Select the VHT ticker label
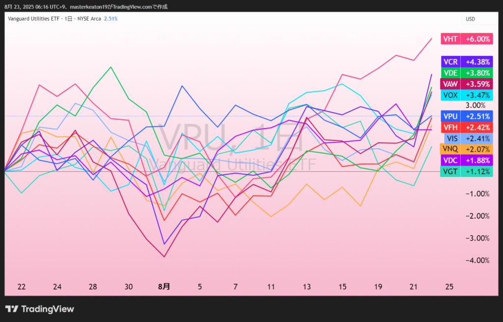 450,39
